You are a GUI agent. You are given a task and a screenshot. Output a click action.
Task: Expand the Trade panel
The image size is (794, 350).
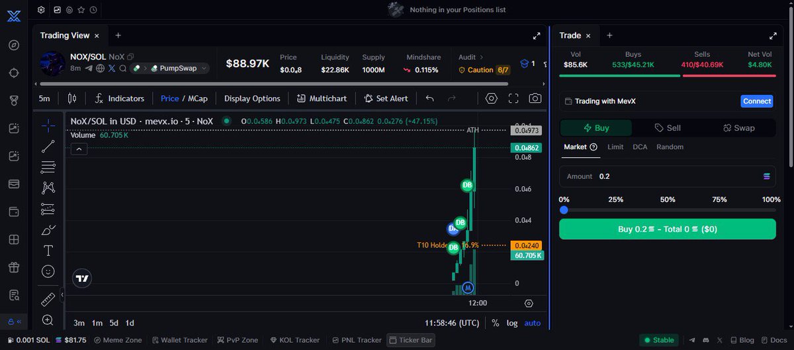772,36
